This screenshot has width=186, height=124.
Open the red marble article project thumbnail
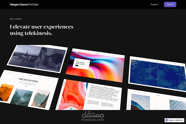pyautogui.click(x=89, y=95)
